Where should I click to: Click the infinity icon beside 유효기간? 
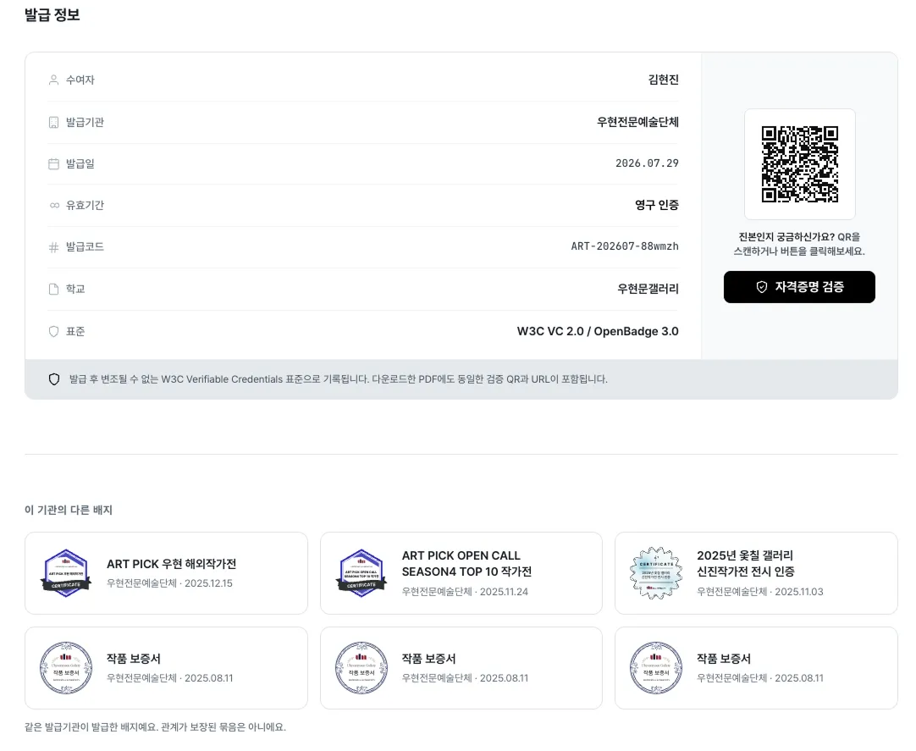(x=54, y=205)
